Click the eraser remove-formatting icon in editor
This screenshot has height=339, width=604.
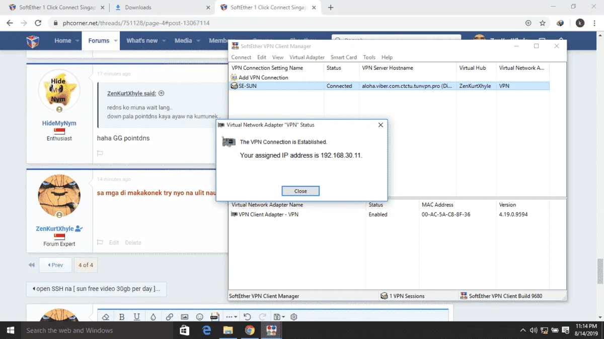[106, 317]
